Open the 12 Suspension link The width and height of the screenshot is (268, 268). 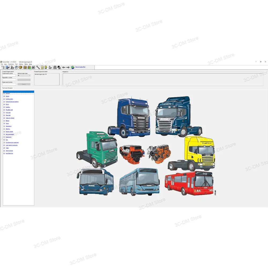tap(8, 126)
